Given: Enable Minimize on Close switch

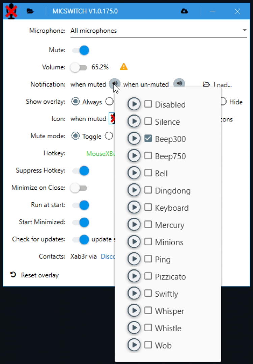Looking at the screenshot, I should click(78, 188).
